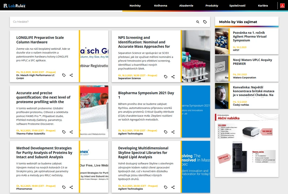
Task: Open the Knihovna menu
Action: coord(161,6)
